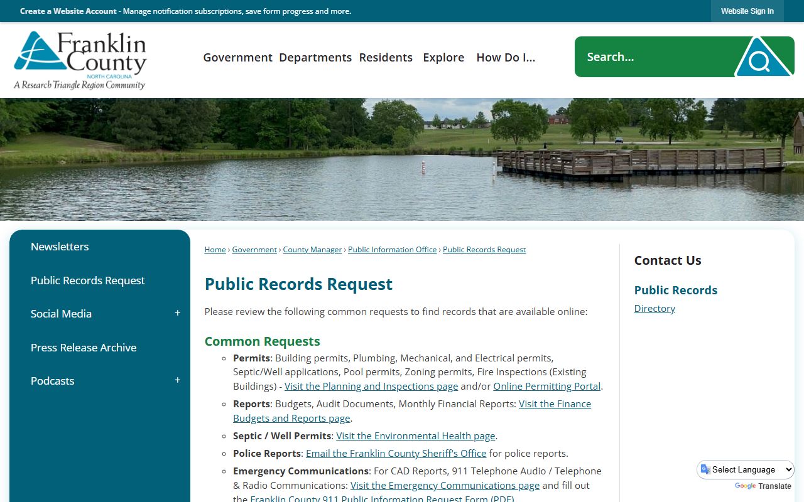Open the Government breadcrumb link
The width and height of the screenshot is (804, 502).
click(x=254, y=250)
